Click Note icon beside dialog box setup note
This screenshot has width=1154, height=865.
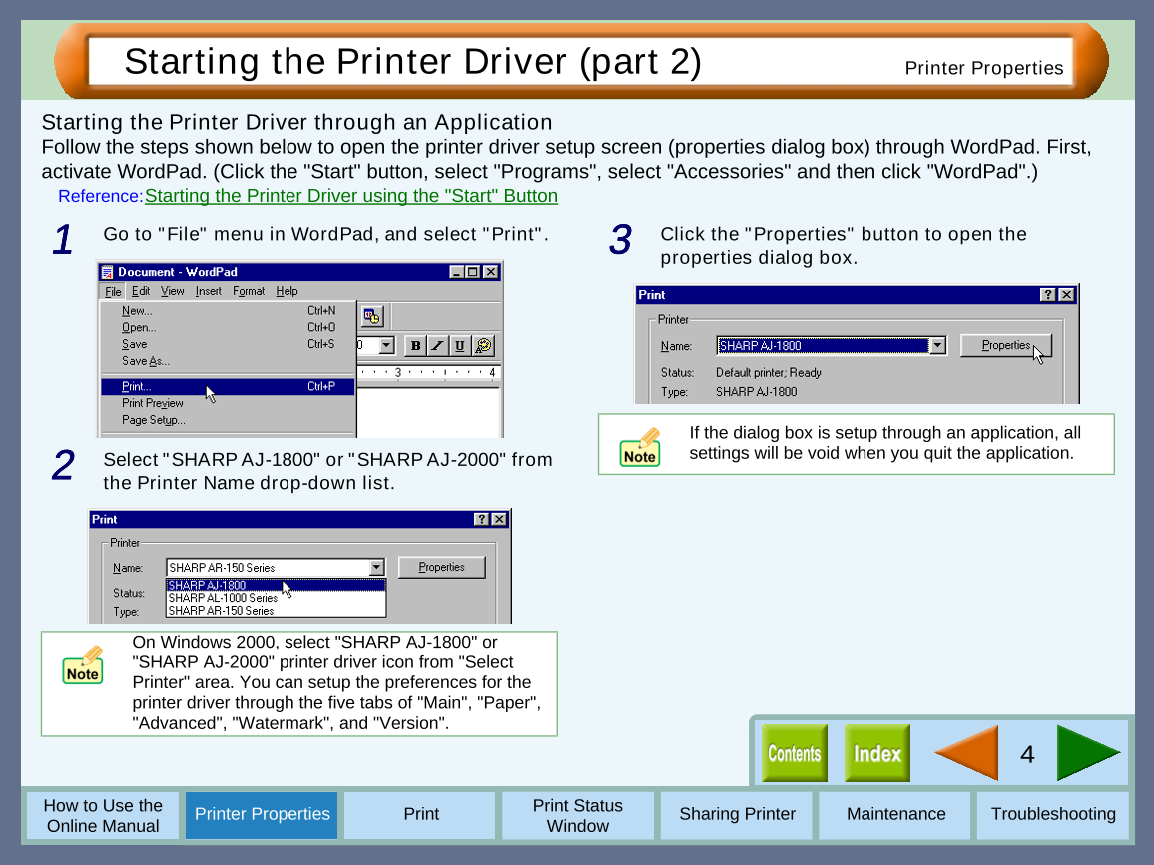pos(640,447)
